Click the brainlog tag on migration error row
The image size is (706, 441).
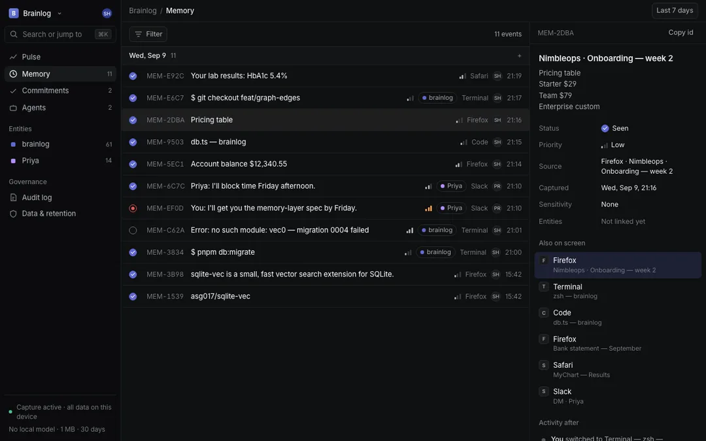[x=437, y=230]
